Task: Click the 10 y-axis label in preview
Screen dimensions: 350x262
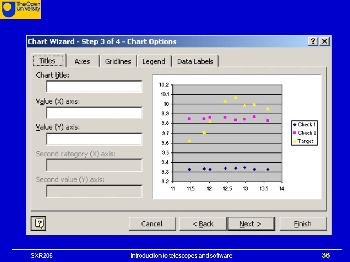Action: click(x=166, y=104)
